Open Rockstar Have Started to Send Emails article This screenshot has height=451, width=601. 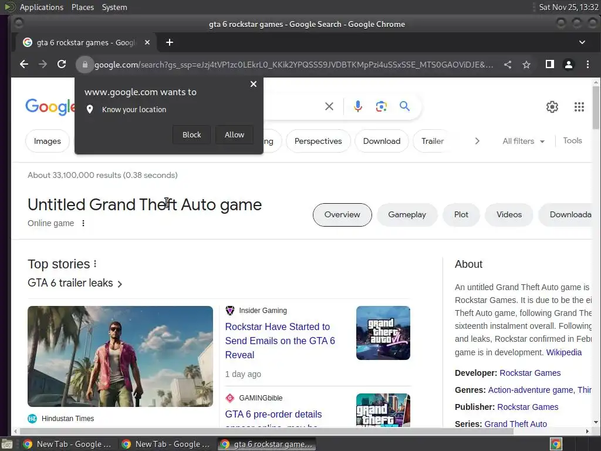(x=280, y=341)
